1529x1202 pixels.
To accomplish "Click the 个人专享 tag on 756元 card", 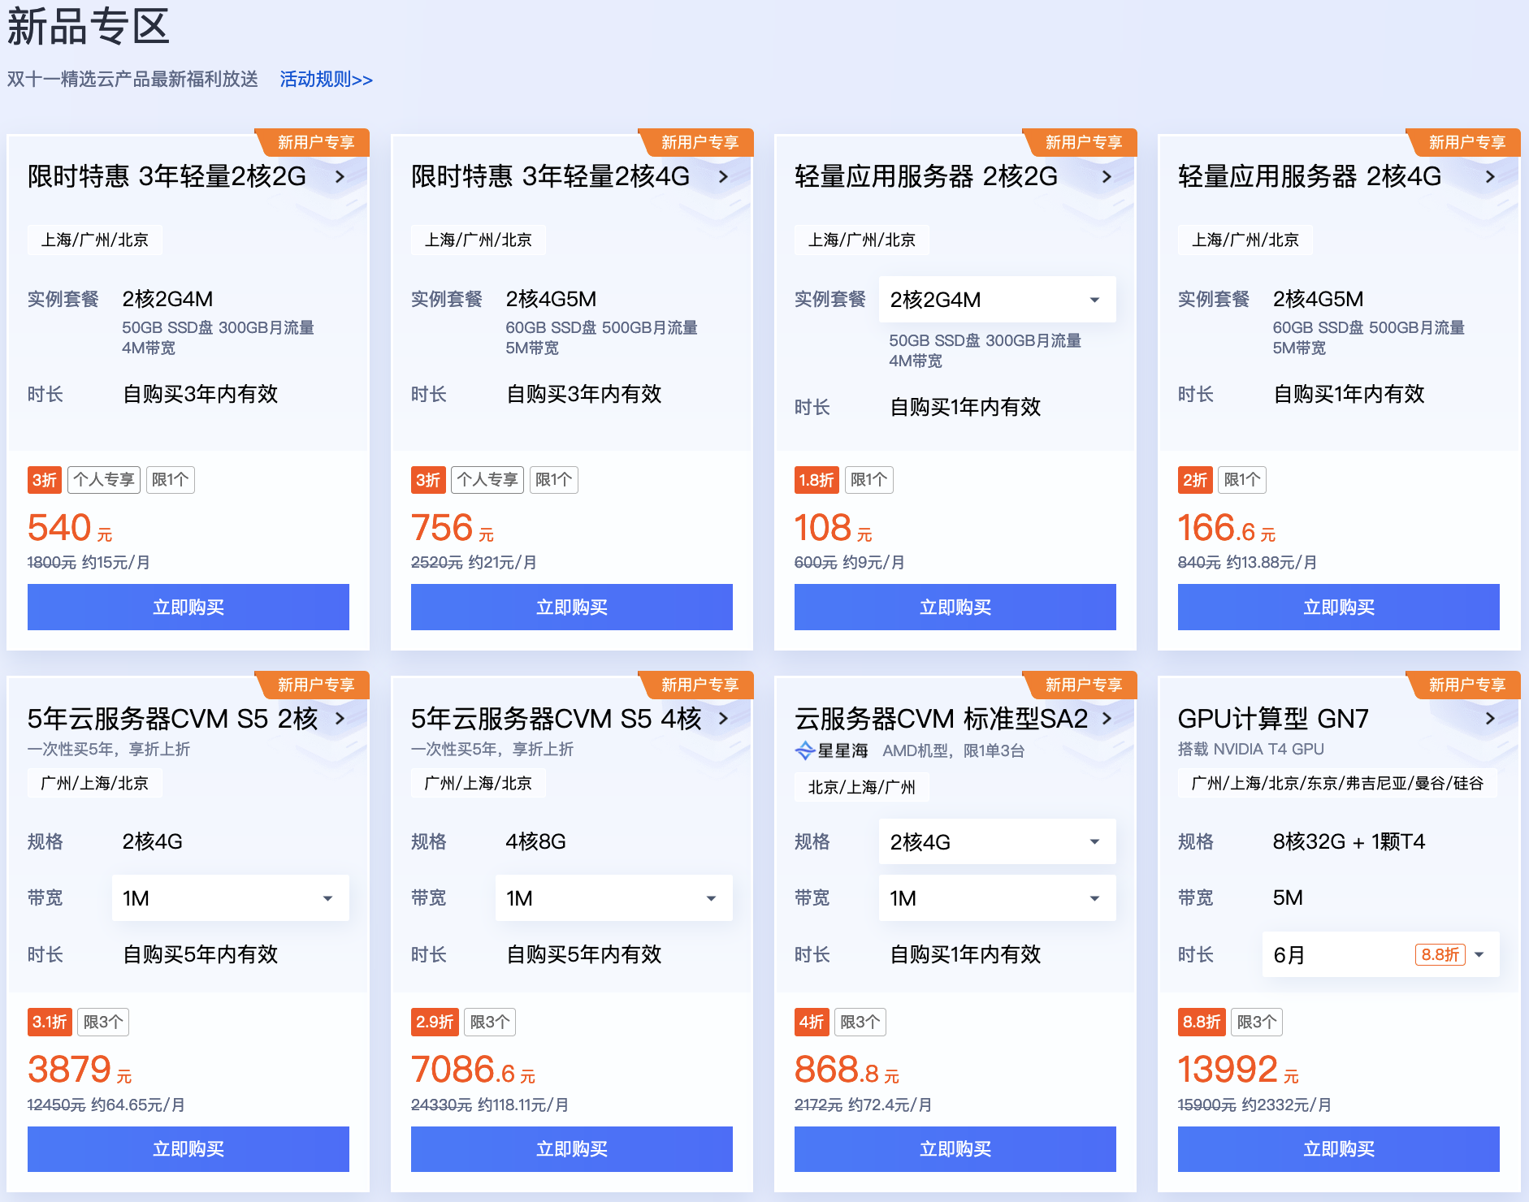I will 487,480.
